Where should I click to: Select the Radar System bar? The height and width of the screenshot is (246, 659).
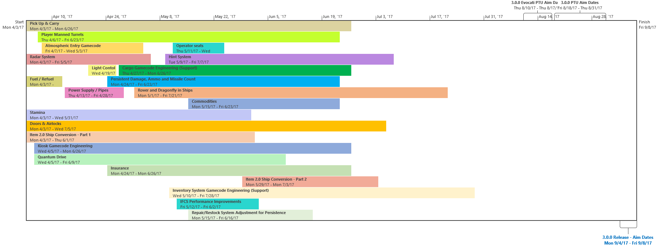pyautogui.click(x=89, y=59)
